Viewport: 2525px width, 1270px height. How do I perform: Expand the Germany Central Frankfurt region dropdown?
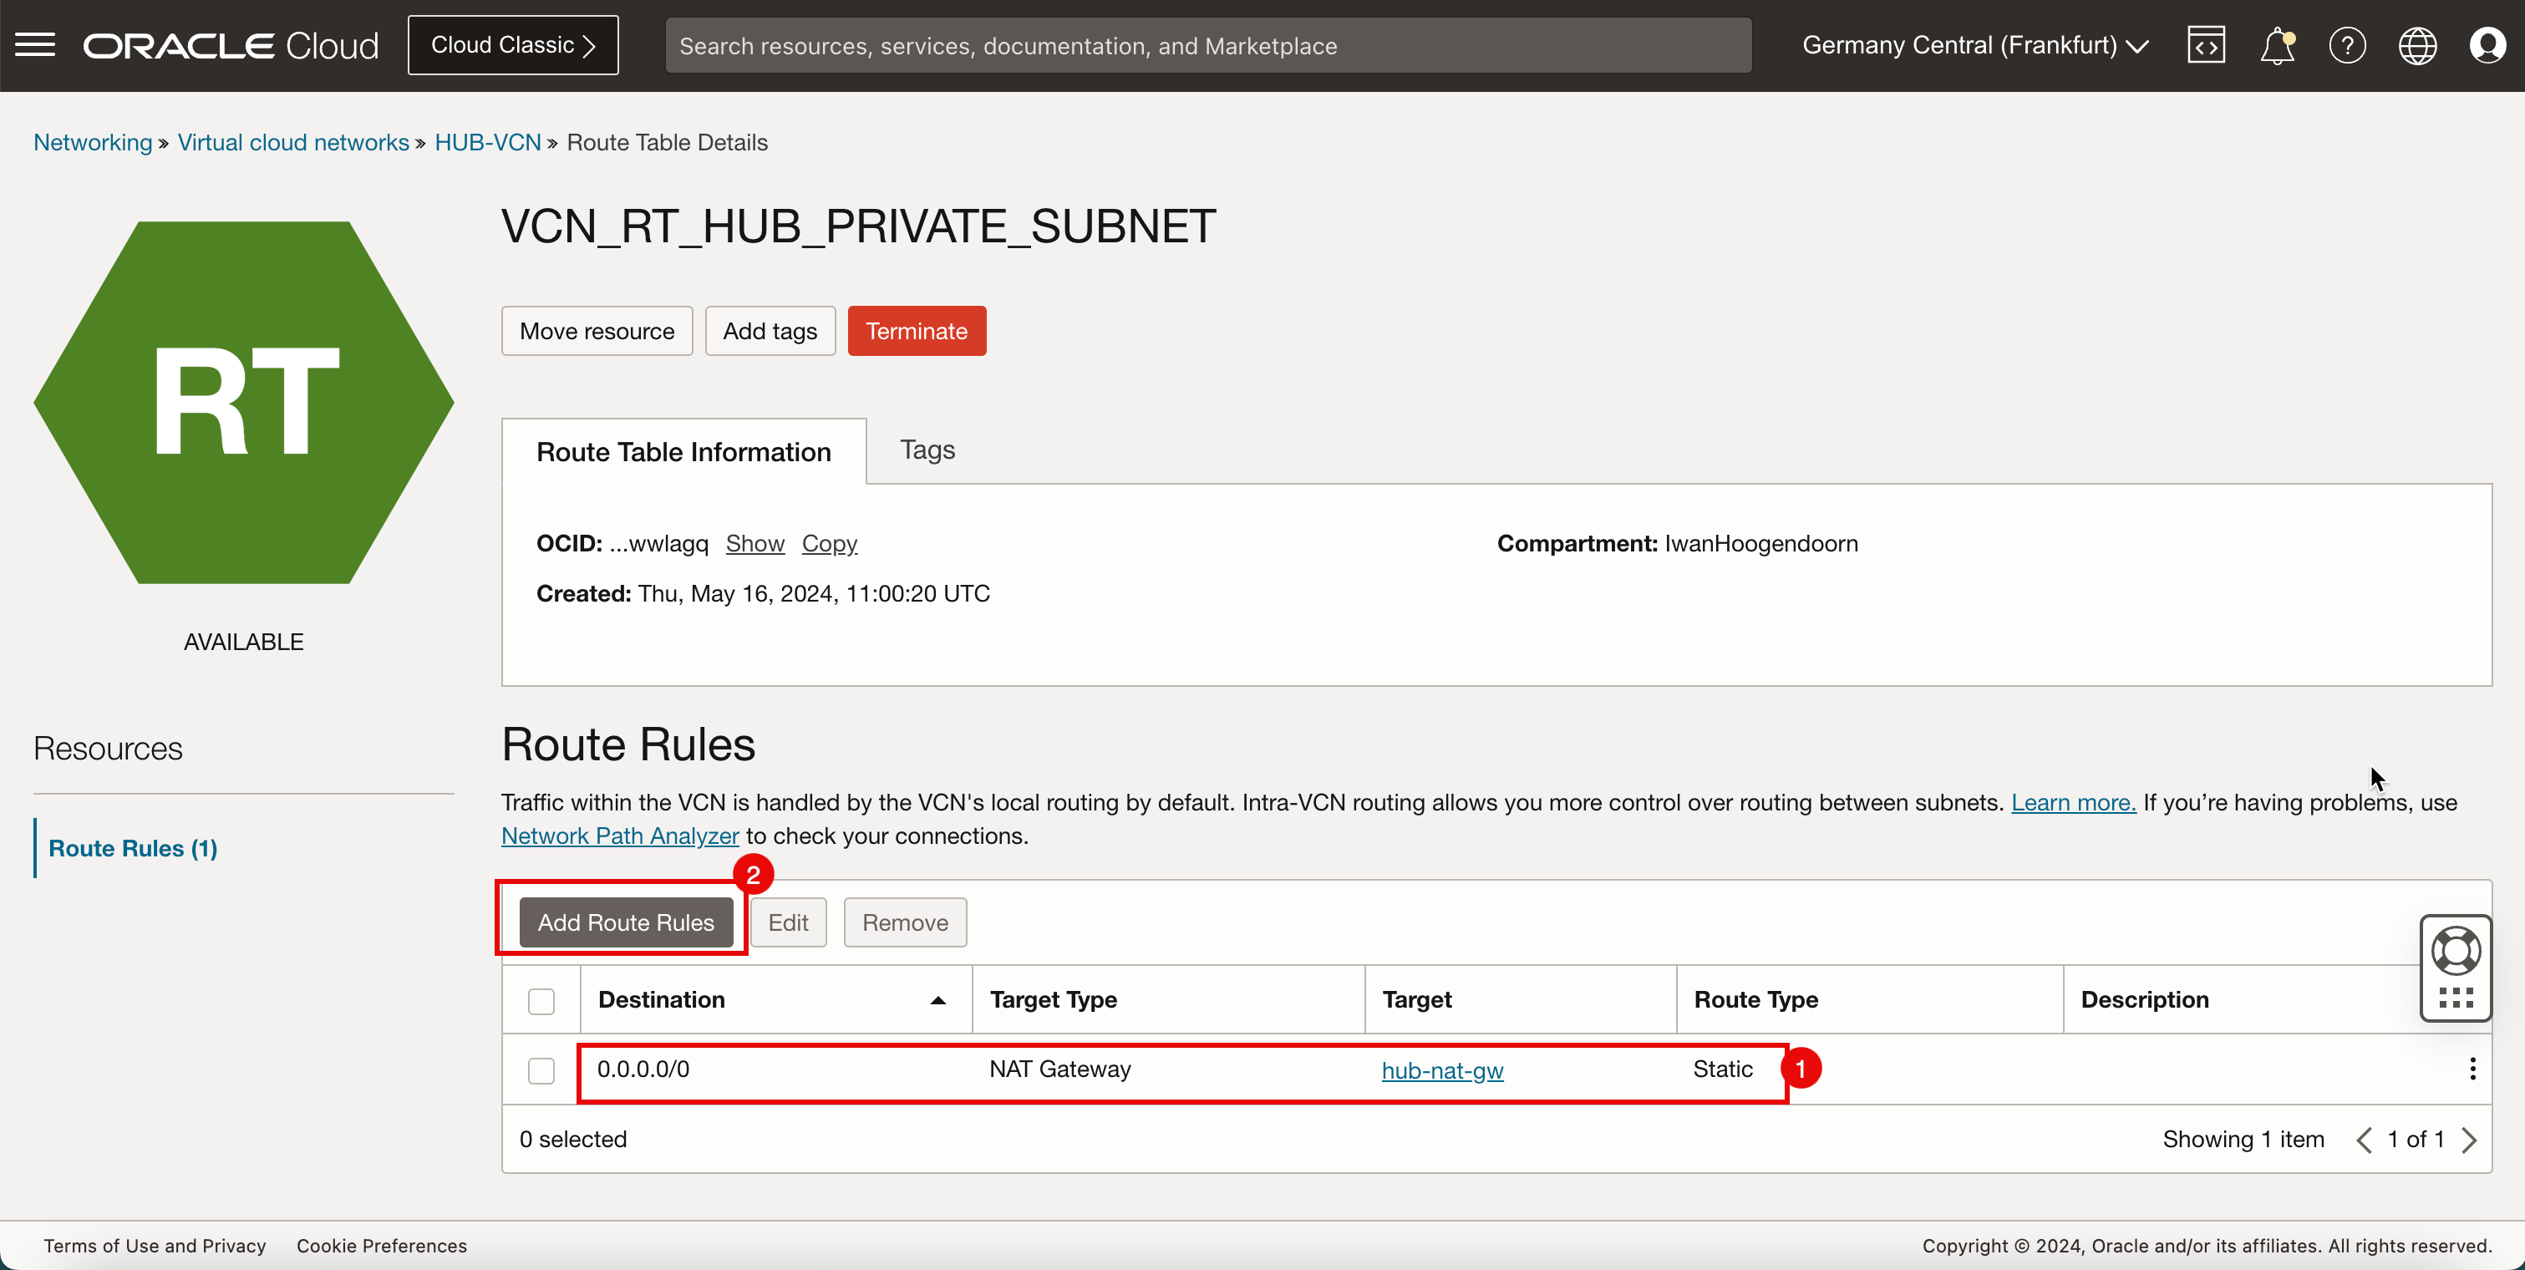pyautogui.click(x=1981, y=45)
